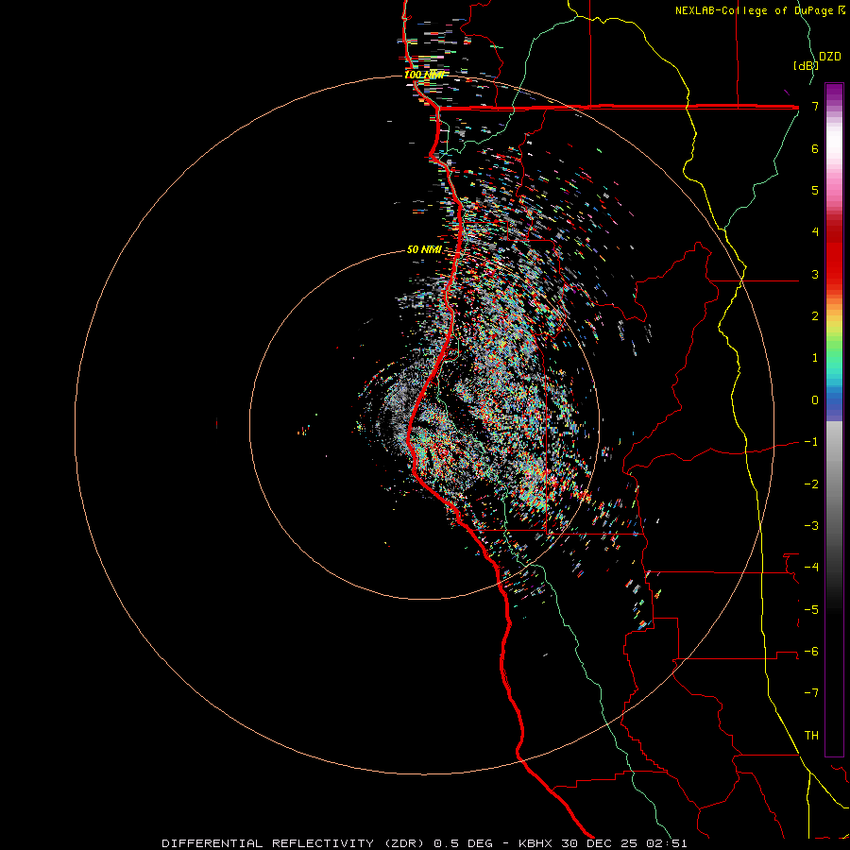Click the -4 value on color scale
The height and width of the screenshot is (850, 850).
(x=811, y=568)
